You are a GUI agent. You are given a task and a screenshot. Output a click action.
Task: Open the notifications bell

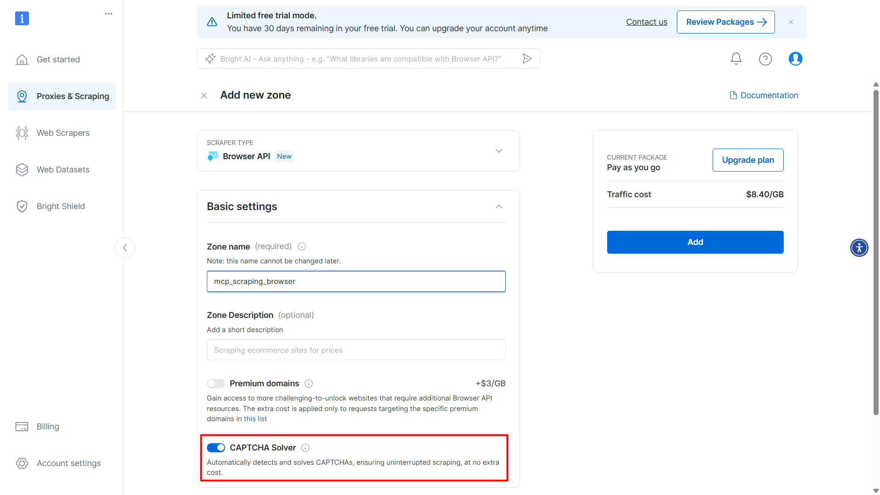pos(736,59)
